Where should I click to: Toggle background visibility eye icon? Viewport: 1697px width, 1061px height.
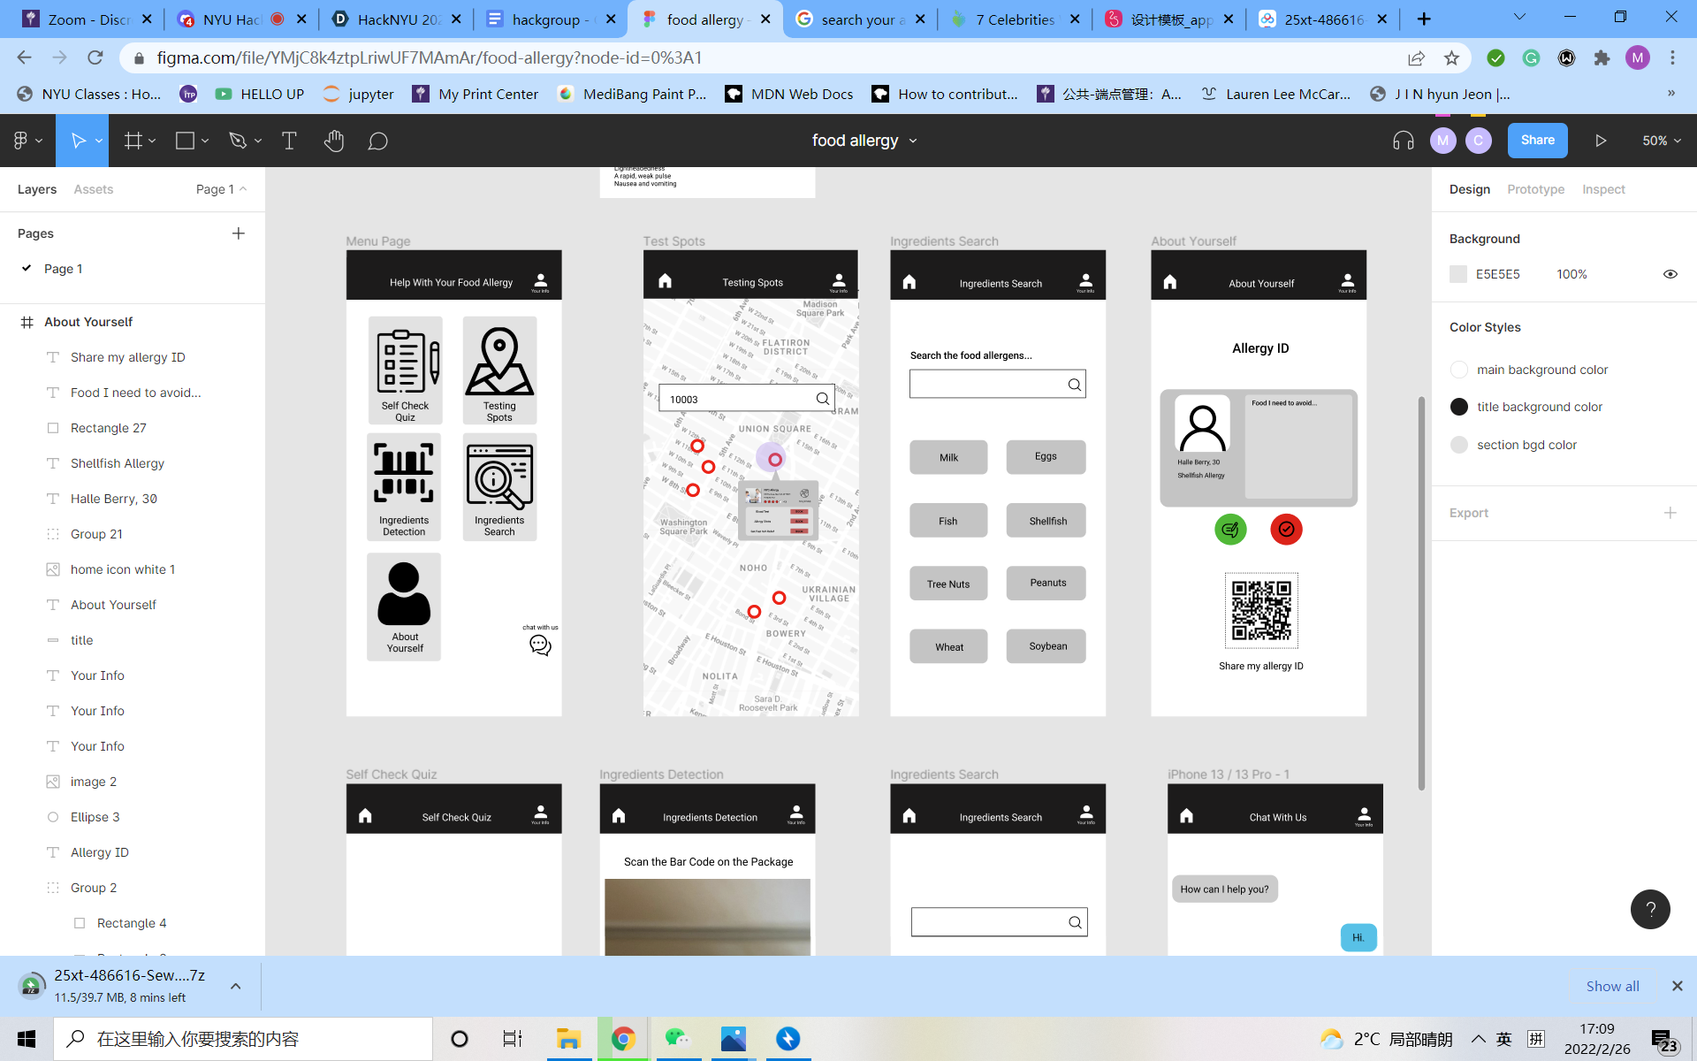1670,274
